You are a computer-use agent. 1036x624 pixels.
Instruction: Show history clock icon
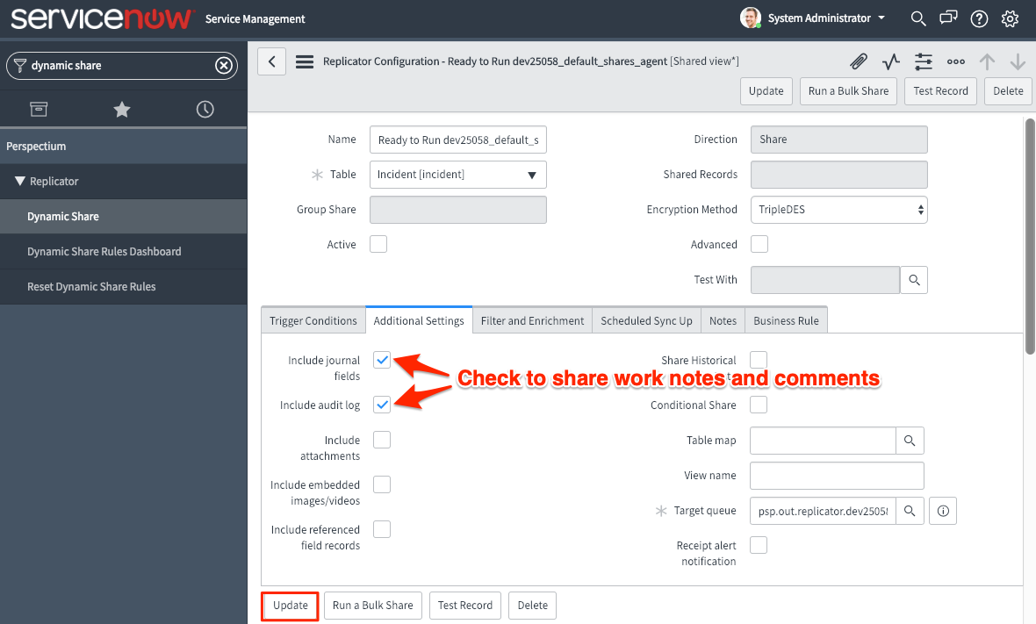[205, 109]
